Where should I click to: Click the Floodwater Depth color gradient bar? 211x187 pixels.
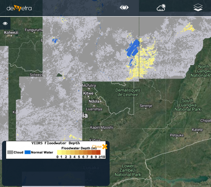(x=79, y=152)
